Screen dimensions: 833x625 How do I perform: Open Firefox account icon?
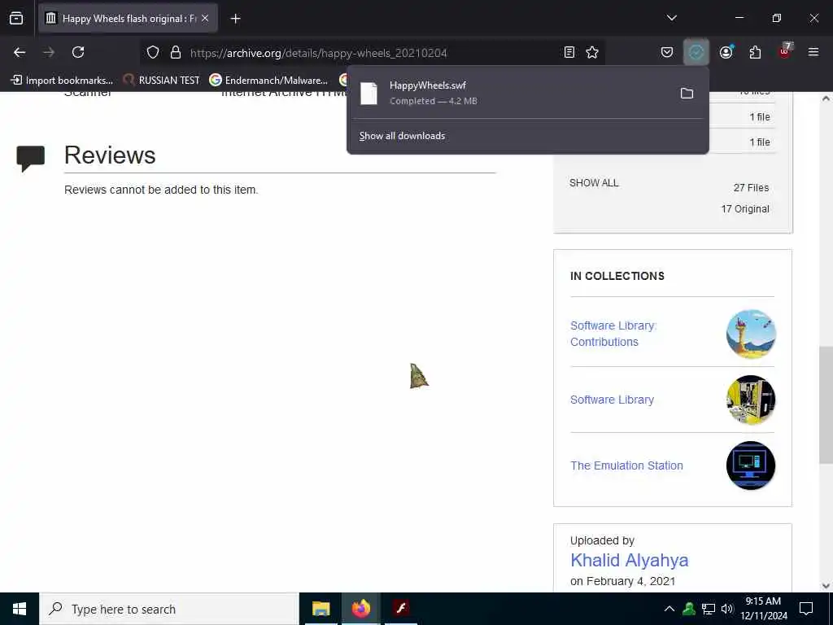[x=726, y=52]
